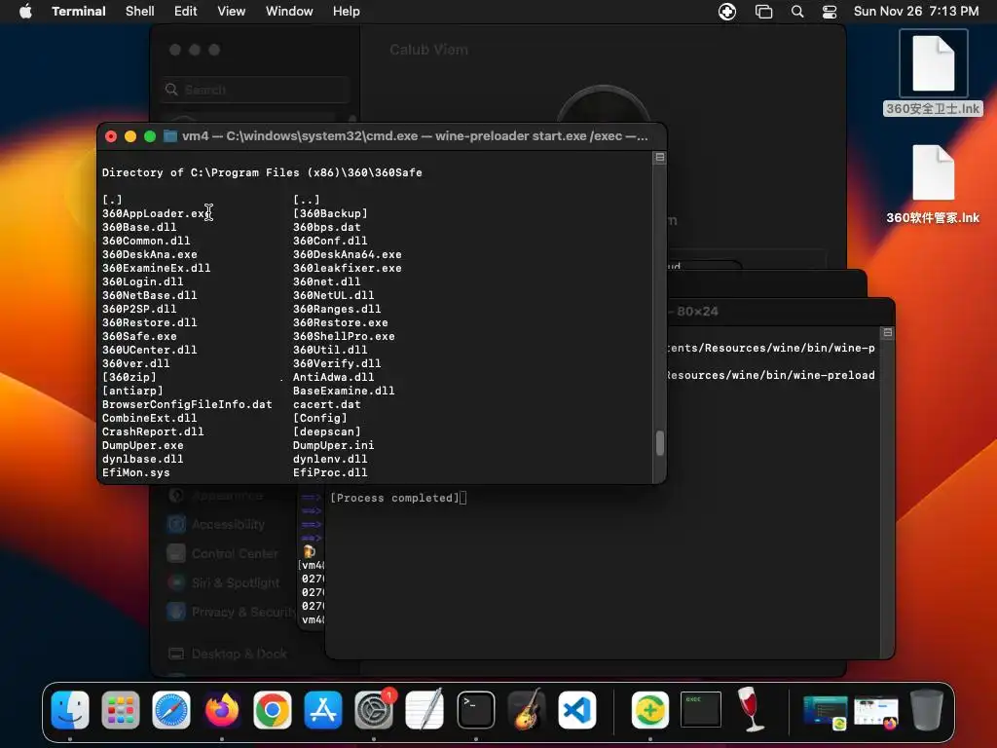Select Desktop & Dock in System Settings sidebar

click(228, 654)
